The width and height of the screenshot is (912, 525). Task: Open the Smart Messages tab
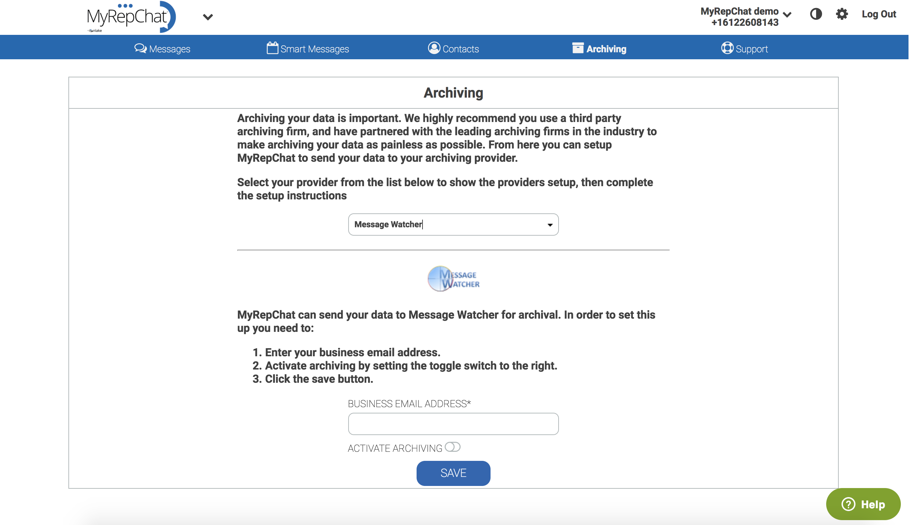[308, 49]
